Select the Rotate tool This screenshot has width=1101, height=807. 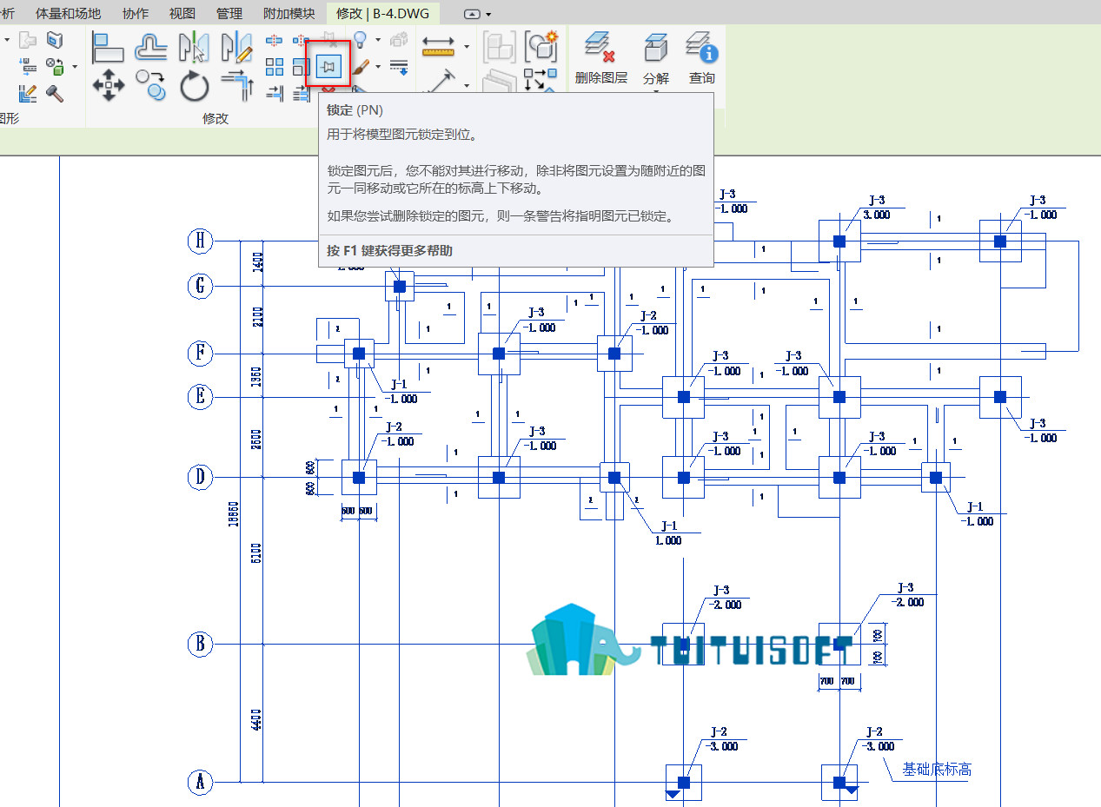[x=195, y=86]
